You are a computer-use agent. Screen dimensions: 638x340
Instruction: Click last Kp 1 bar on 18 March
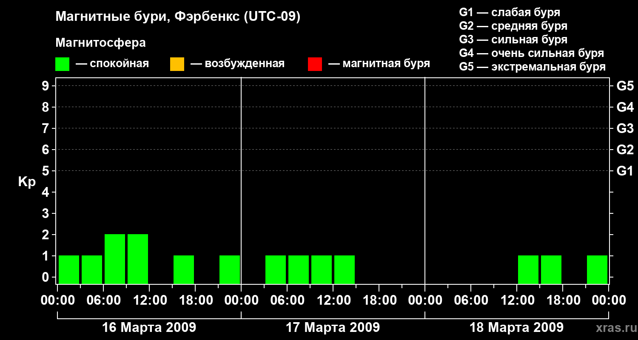[597, 269]
